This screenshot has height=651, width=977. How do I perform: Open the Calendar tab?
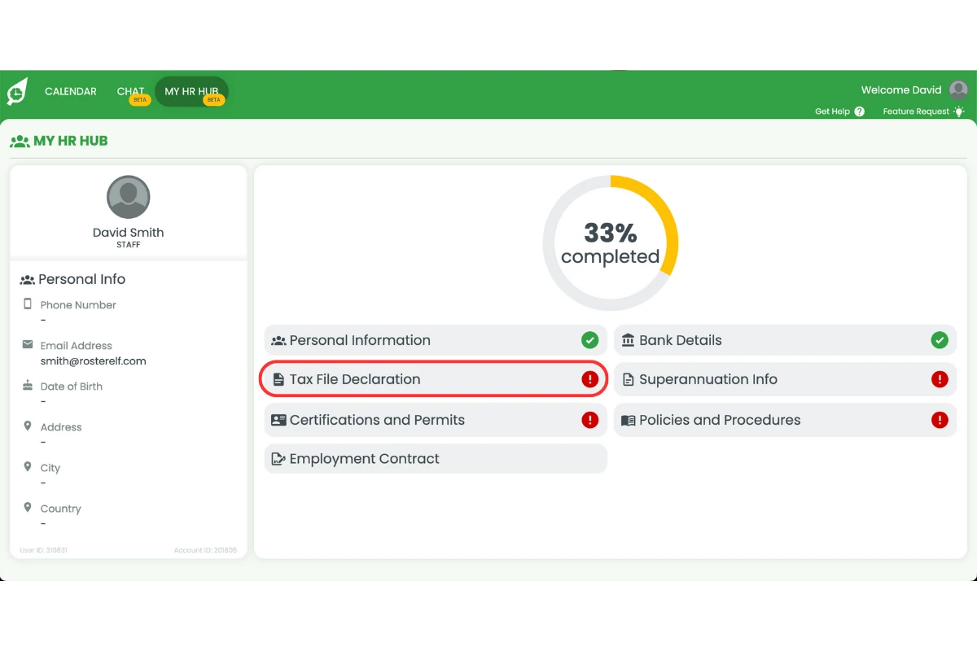(71, 92)
